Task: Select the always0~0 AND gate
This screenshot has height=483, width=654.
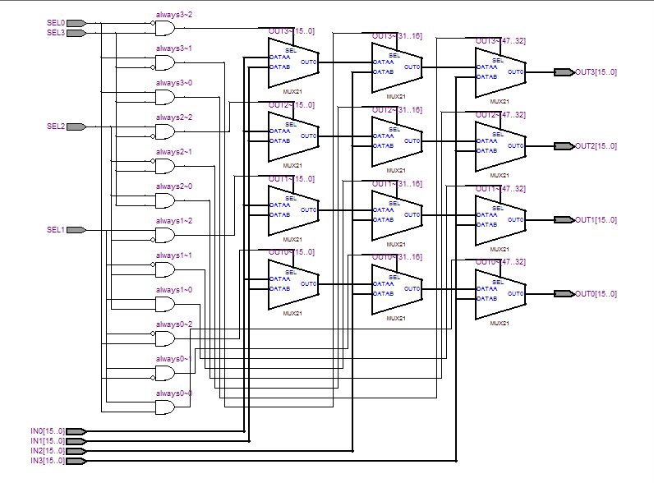Action: (x=165, y=407)
